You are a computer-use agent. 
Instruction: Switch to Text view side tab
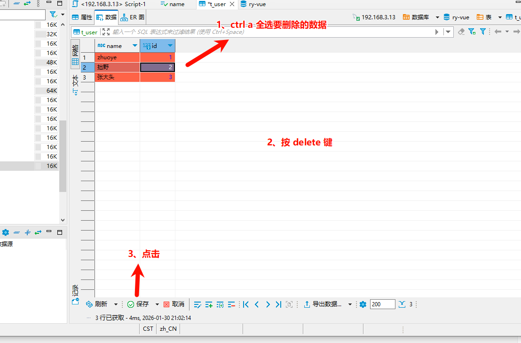coord(75,85)
